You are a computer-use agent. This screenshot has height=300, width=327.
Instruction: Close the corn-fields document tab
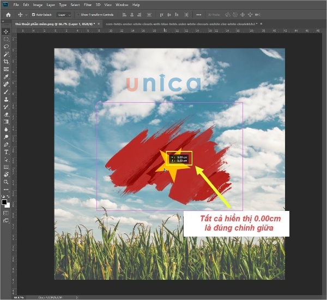[x=261, y=24]
